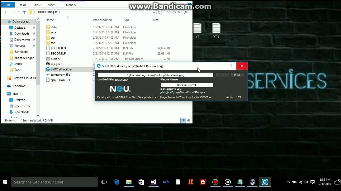Click the navigation pane scroll-down arrow
341x191 pixels.
point(38,115)
